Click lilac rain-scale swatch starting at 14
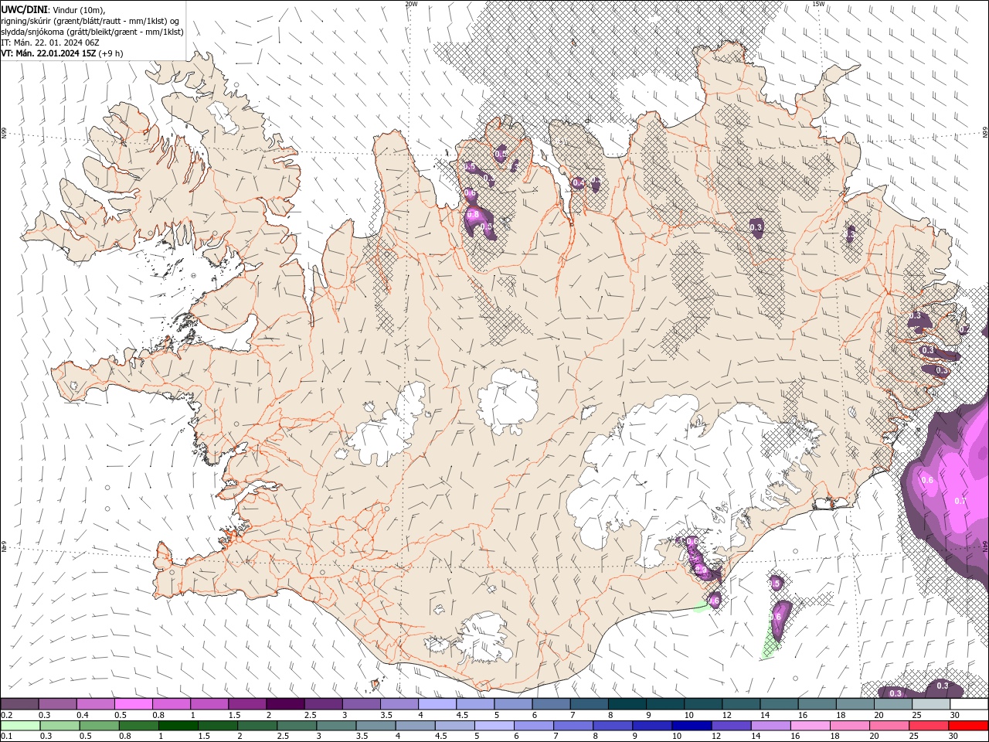This screenshot has height=742, width=989. [x=770, y=726]
